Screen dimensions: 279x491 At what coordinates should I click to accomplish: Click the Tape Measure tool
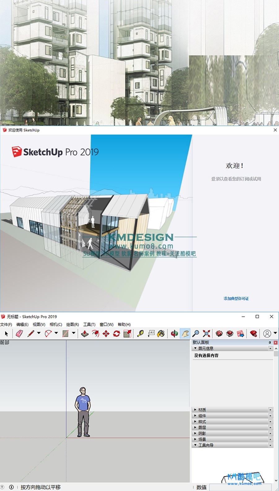pos(140,334)
